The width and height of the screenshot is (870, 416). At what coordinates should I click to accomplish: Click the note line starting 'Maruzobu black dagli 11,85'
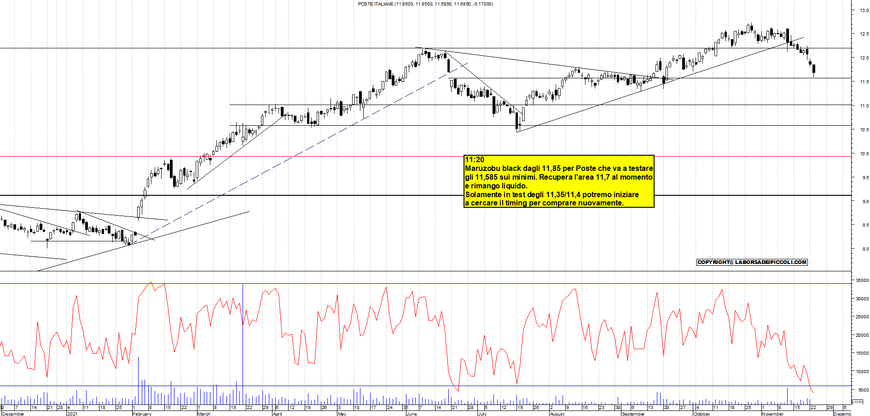pyautogui.click(x=559, y=169)
